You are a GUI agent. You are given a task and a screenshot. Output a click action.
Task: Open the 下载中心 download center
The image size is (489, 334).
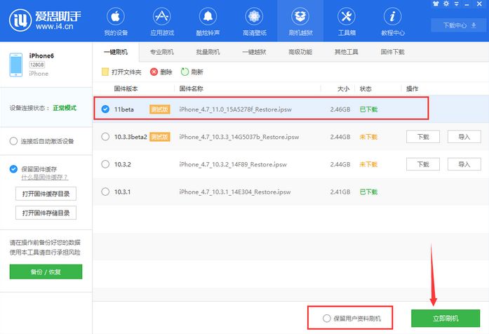click(460, 25)
